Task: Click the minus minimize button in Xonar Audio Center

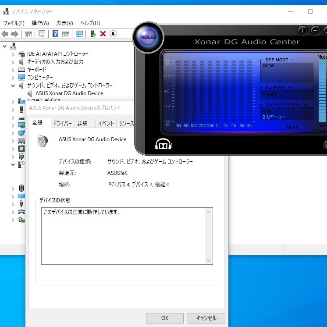Action: click(315, 30)
